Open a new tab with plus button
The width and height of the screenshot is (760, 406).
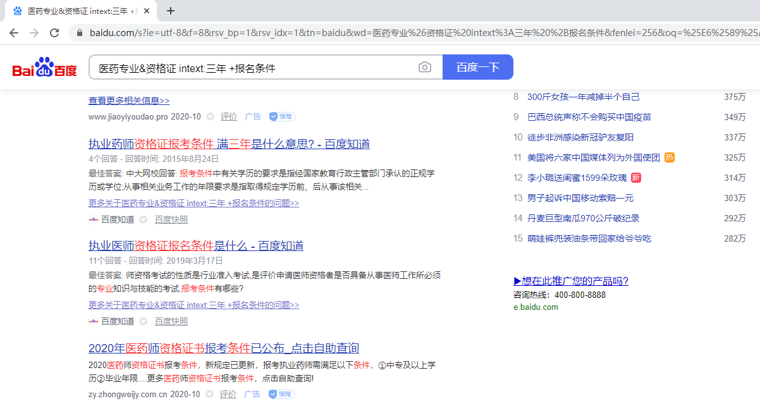[171, 11]
